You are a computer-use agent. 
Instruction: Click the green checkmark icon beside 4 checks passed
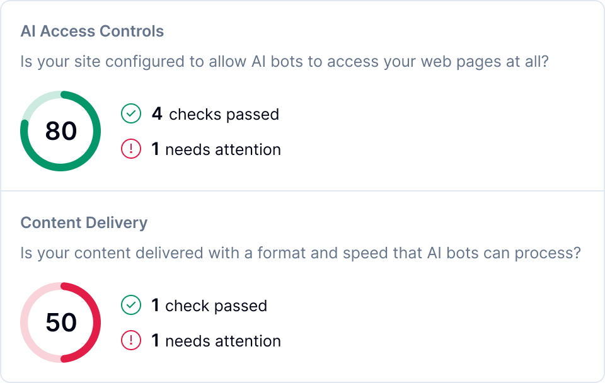tap(132, 114)
